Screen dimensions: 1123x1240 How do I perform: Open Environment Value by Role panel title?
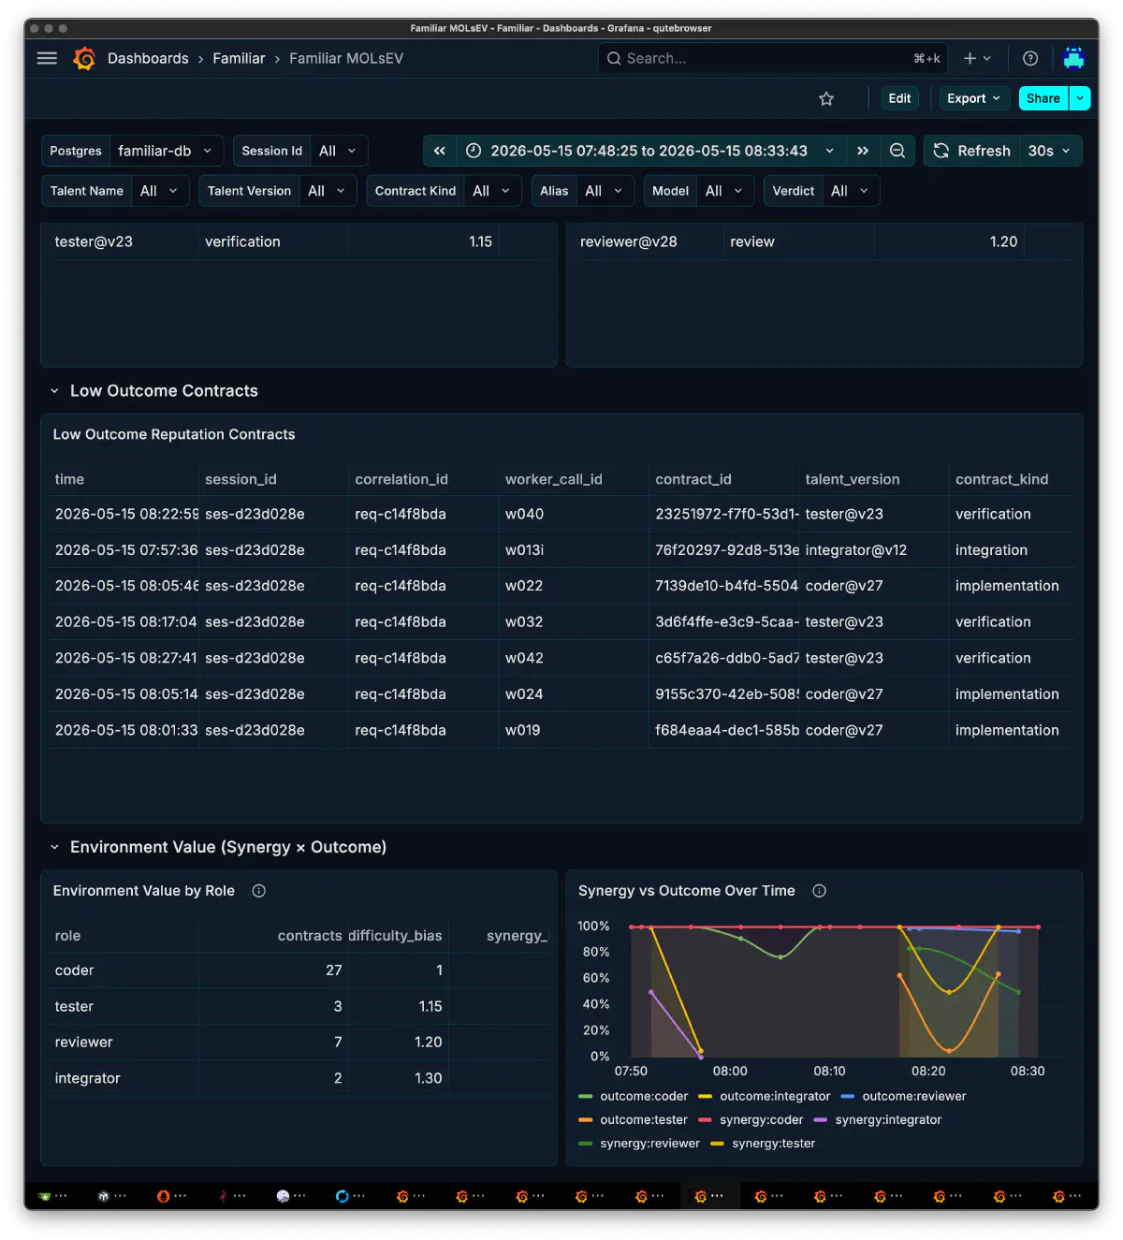[x=144, y=891]
